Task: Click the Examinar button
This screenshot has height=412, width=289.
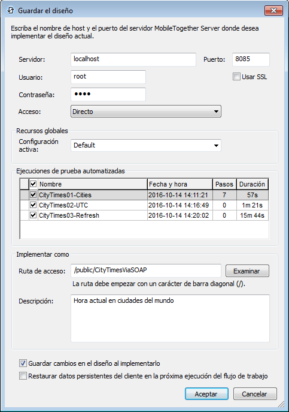Action: (x=247, y=271)
